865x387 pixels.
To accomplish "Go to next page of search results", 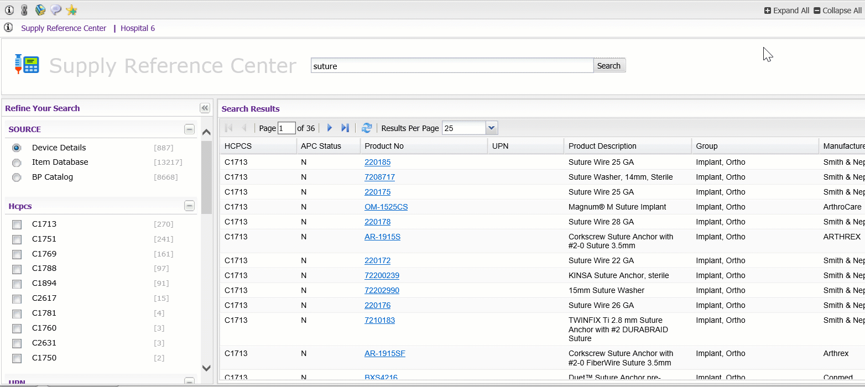I will [x=330, y=128].
